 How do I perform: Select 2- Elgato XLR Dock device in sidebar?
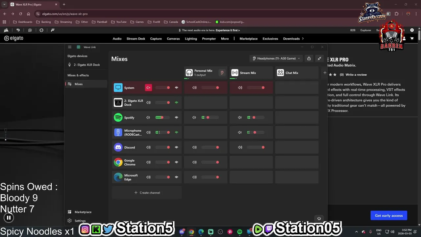click(x=86, y=65)
